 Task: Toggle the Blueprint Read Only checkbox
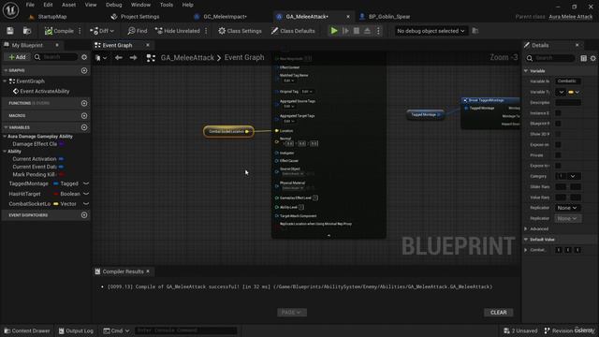click(558, 124)
